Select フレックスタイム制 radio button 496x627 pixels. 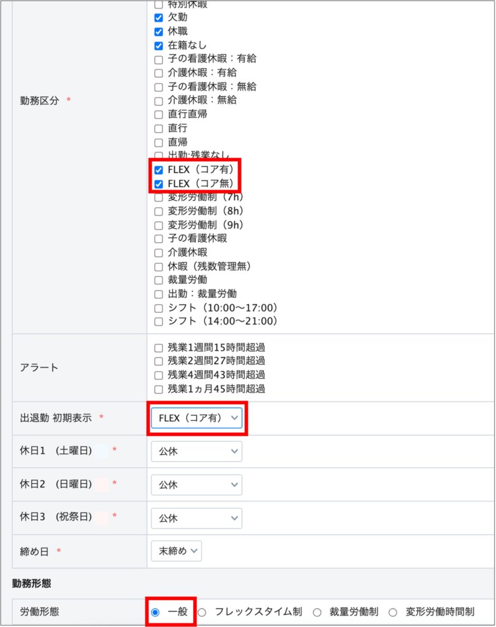[x=202, y=612]
